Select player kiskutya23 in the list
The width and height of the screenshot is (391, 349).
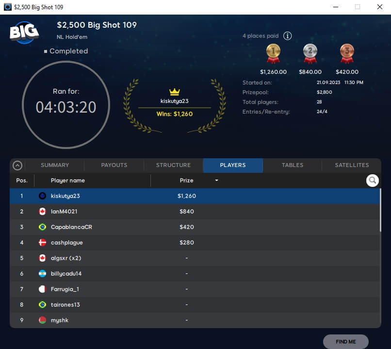pyautogui.click(x=195, y=196)
